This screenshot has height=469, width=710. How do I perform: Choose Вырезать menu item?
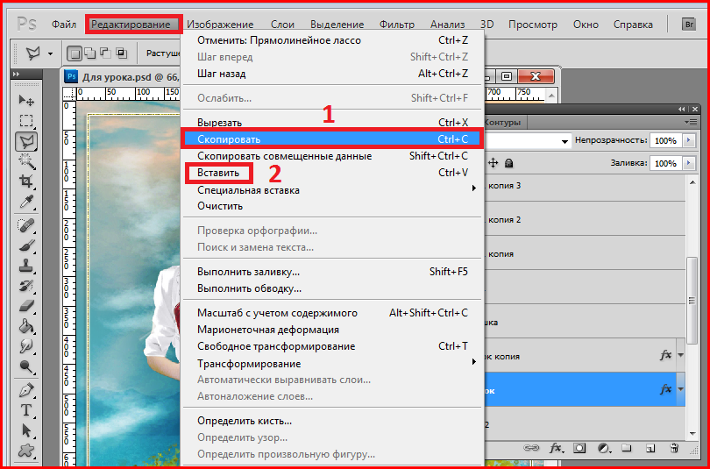(x=333, y=122)
